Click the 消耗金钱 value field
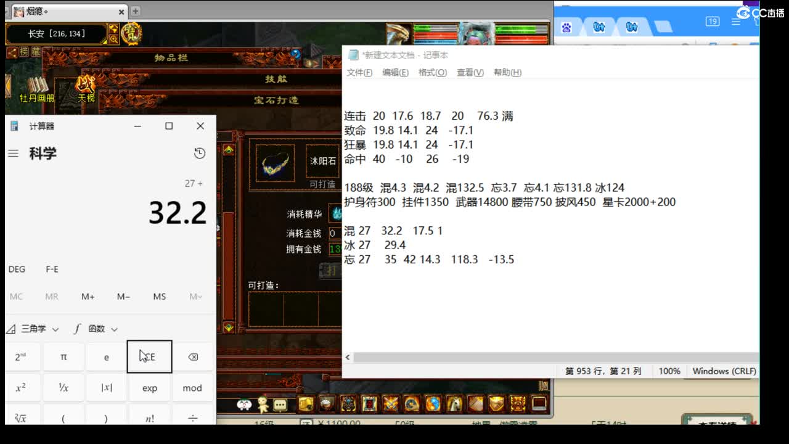This screenshot has height=444, width=789. pyautogui.click(x=335, y=234)
